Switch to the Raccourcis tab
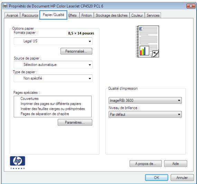Viewport: 197px width, 184px height. (30, 15)
